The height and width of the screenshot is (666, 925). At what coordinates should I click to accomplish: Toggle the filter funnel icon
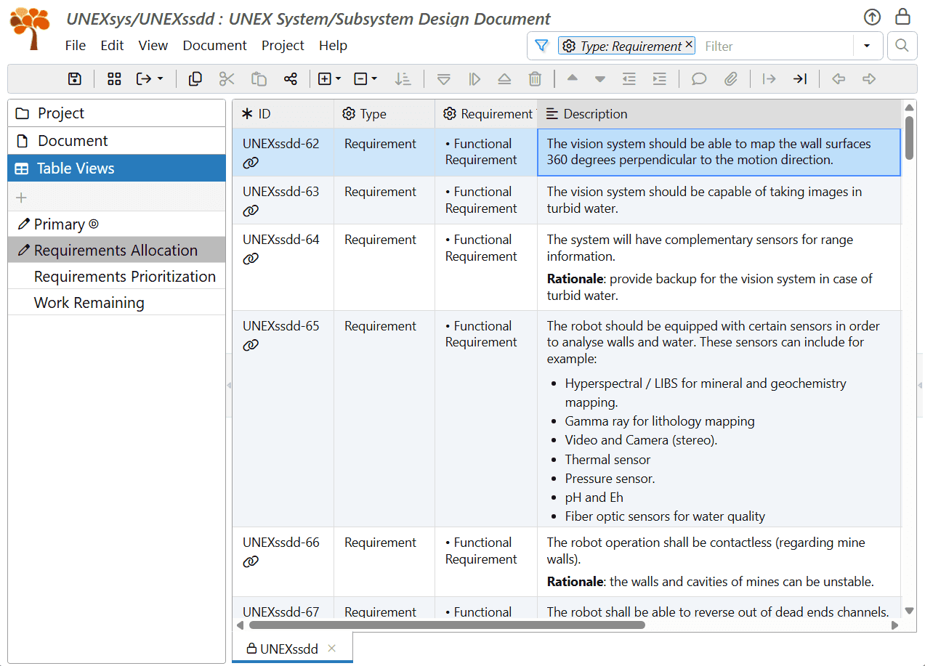point(541,46)
